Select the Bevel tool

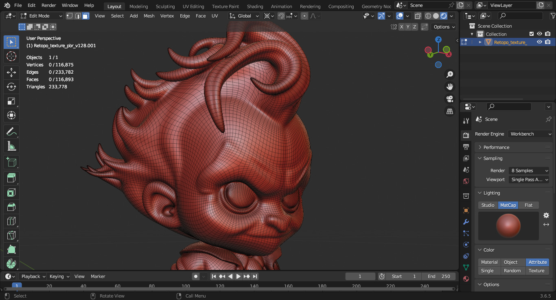coord(11,207)
